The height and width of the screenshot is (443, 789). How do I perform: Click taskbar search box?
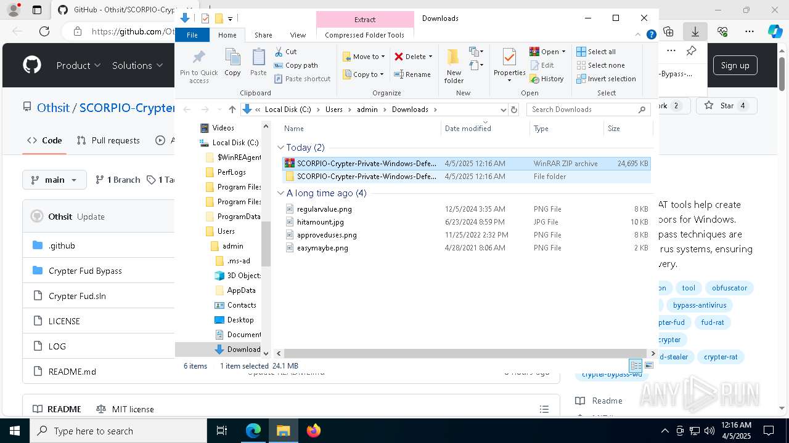point(118,431)
